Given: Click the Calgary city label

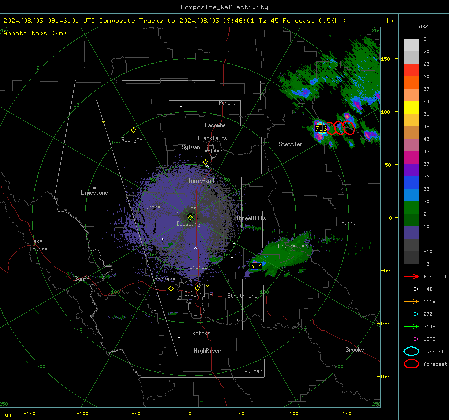Looking at the screenshot, I should pyautogui.click(x=195, y=294).
